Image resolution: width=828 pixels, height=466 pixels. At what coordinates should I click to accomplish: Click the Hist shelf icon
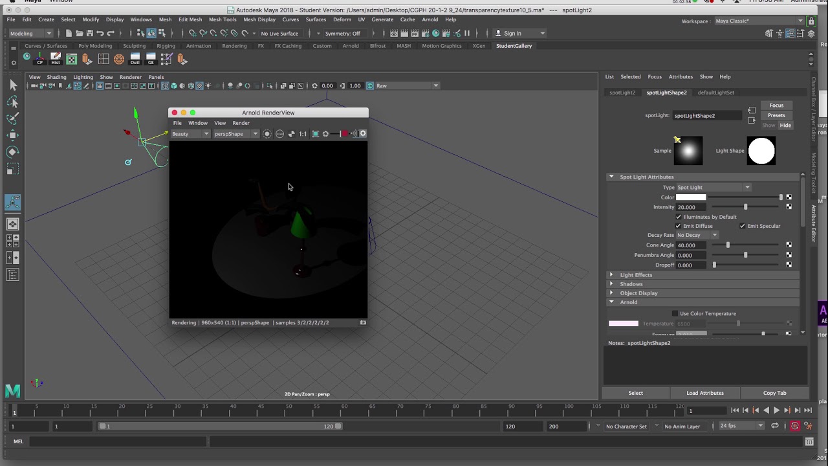[x=56, y=59]
